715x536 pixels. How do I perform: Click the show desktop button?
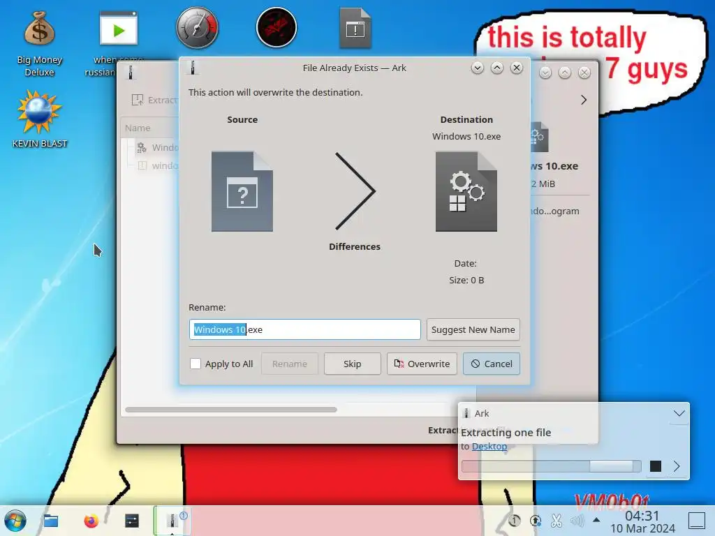pyautogui.click(x=697, y=521)
